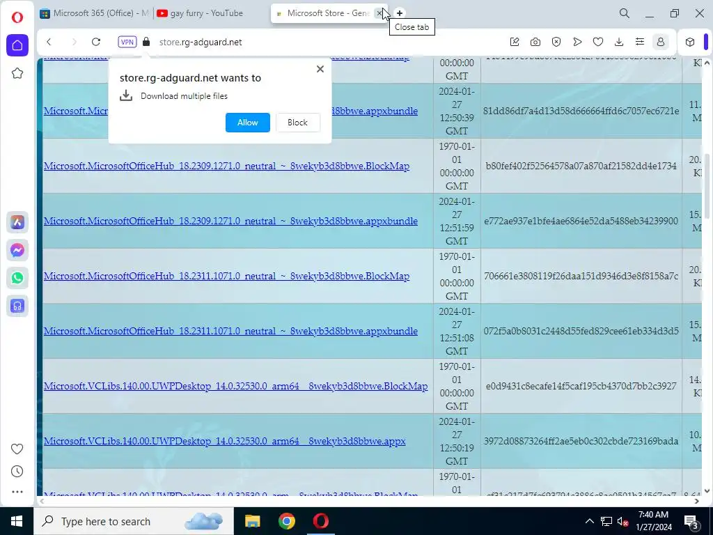The height and width of the screenshot is (535, 713).
Task: View site security lock icon
Action: (146, 42)
